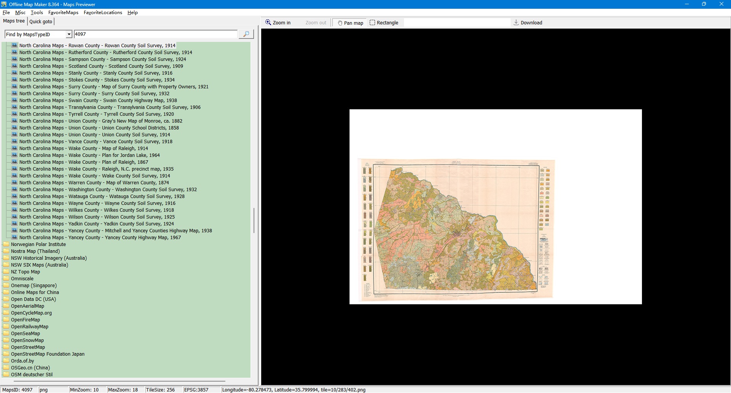Open the FavoriteMaps menu
Viewport: 731px width, 393px height.
pyautogui.click(x=63, y=13)
